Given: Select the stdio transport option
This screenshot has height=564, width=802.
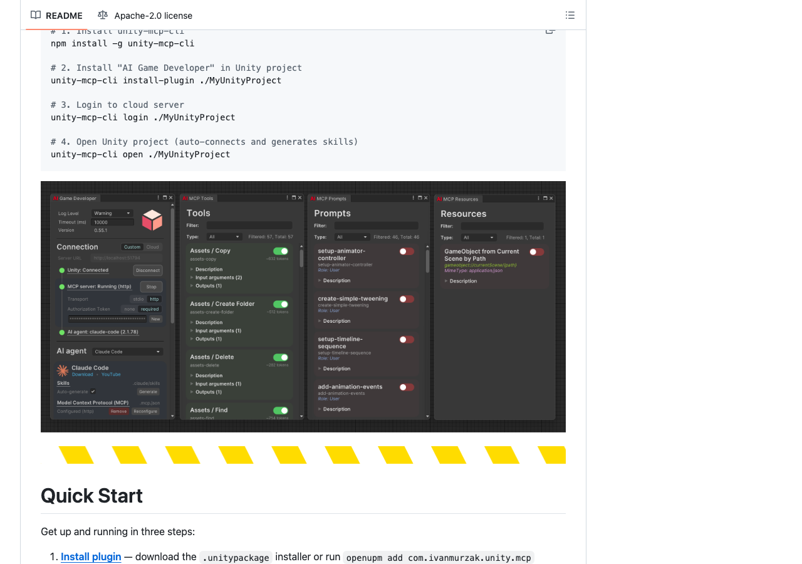Looking at the screenshot, I should pos(138,299).
